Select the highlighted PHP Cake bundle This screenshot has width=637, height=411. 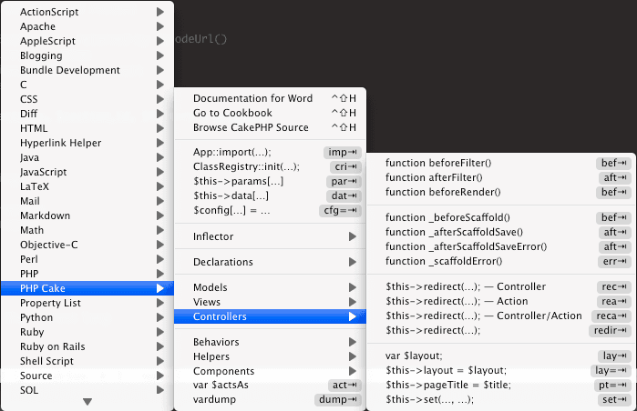click(87, 288)
